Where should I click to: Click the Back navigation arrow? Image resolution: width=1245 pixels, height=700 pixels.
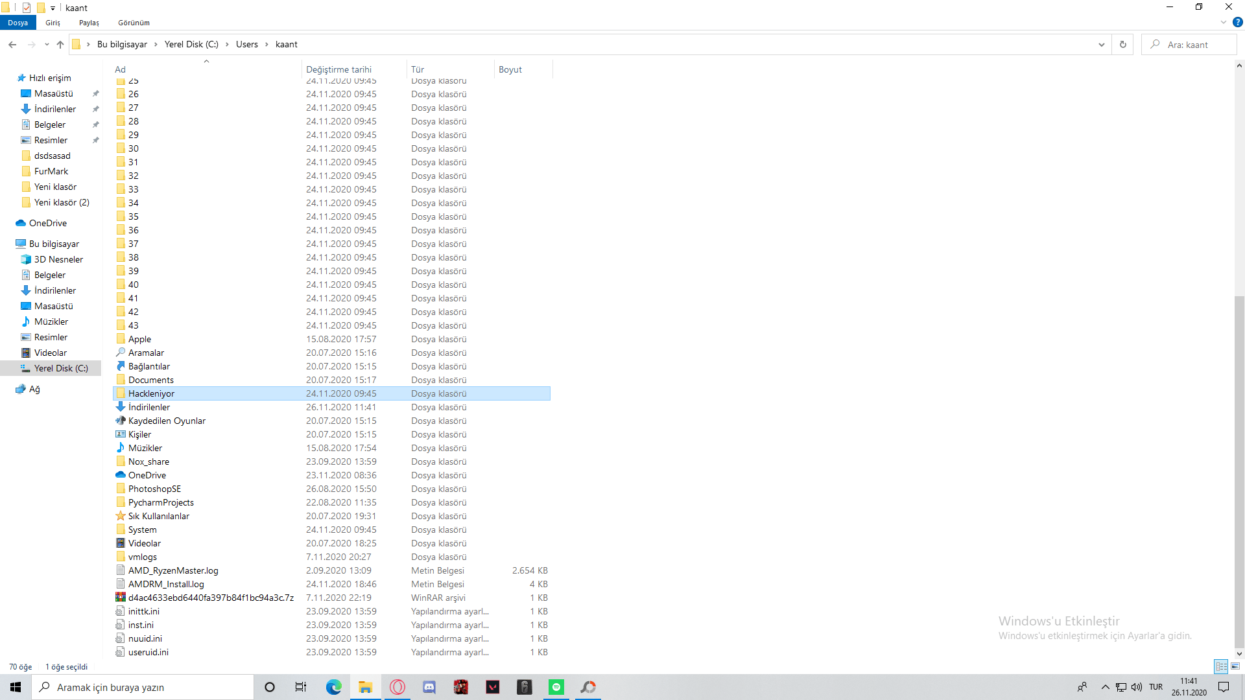click(x=12, y=45)
